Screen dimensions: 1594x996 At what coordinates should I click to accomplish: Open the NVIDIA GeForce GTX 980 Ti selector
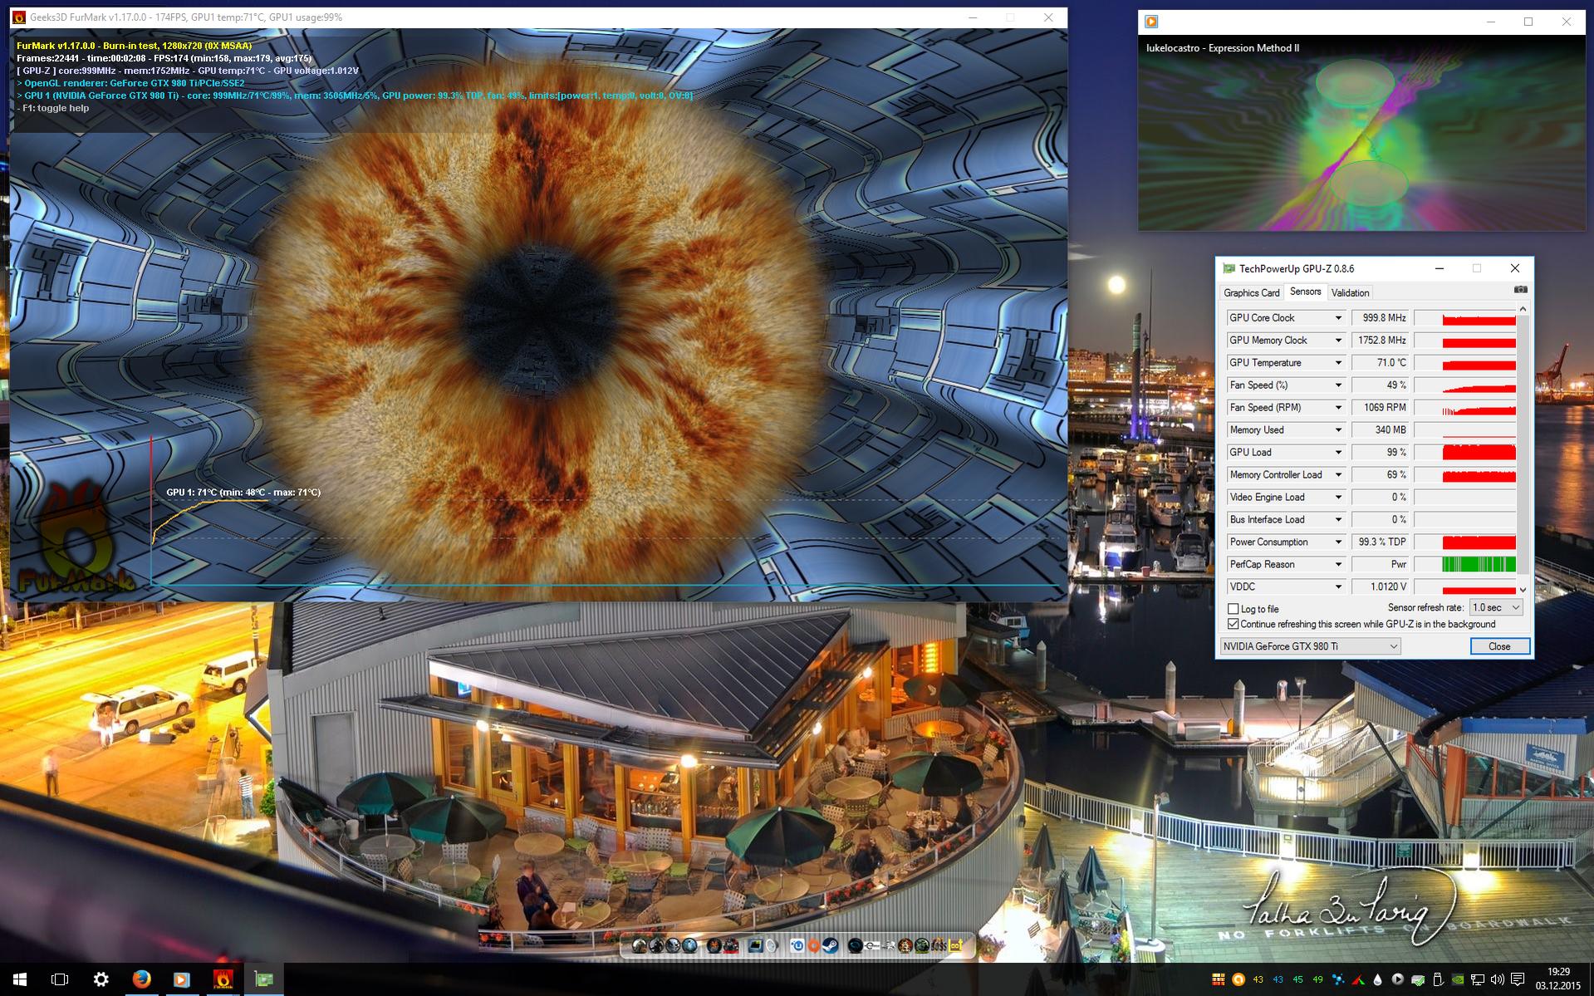pyautogui.click(x=1310, y=646)
